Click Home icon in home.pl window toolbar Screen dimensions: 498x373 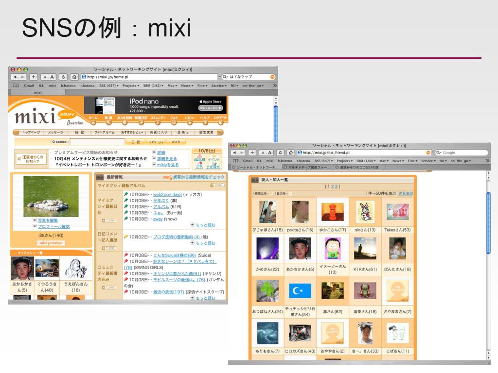74,77
